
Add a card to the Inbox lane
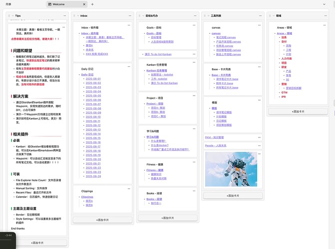102,220
